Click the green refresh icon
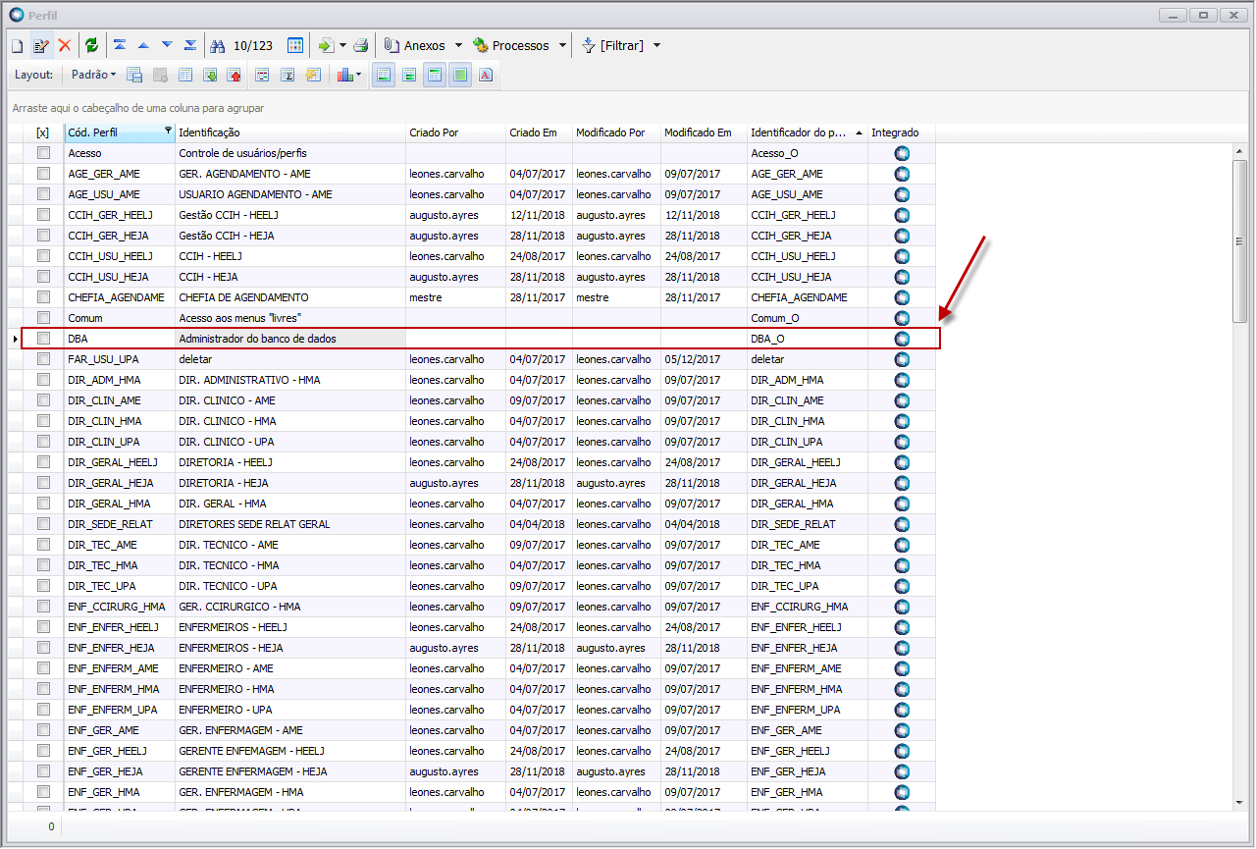 pyautogui.click(x=92, y=45)
